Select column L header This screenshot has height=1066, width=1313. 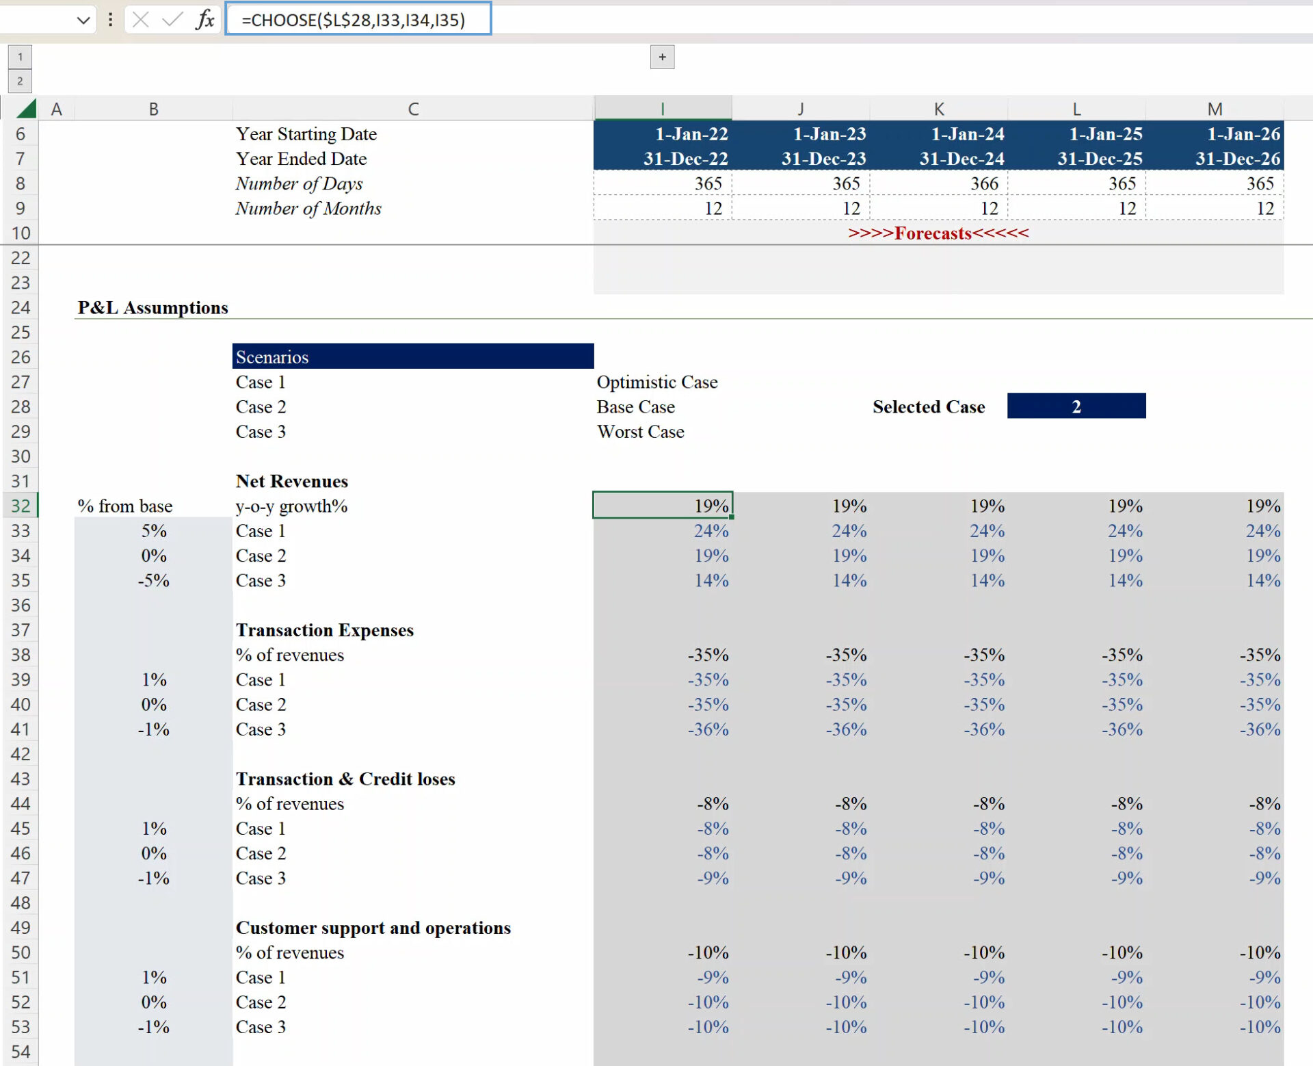pyautogui.click(x=1076, y=109)
